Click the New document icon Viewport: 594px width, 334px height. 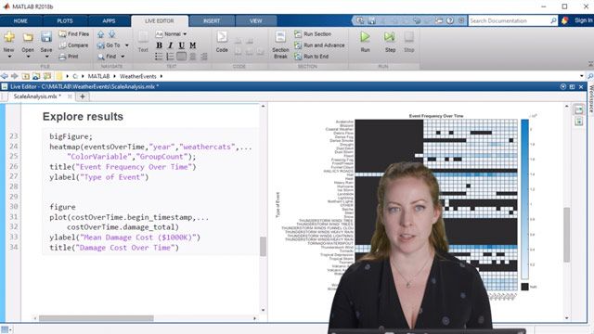click(x=9, y=37)
